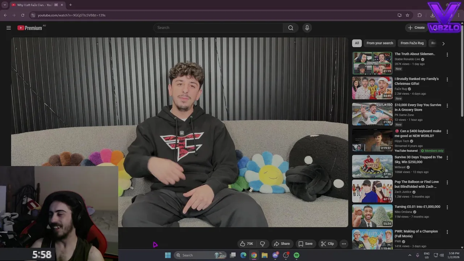This screenshot has width=464, height=261.
Task: Open Pop The Balloon video title
Action: click(x=417, y=184)
